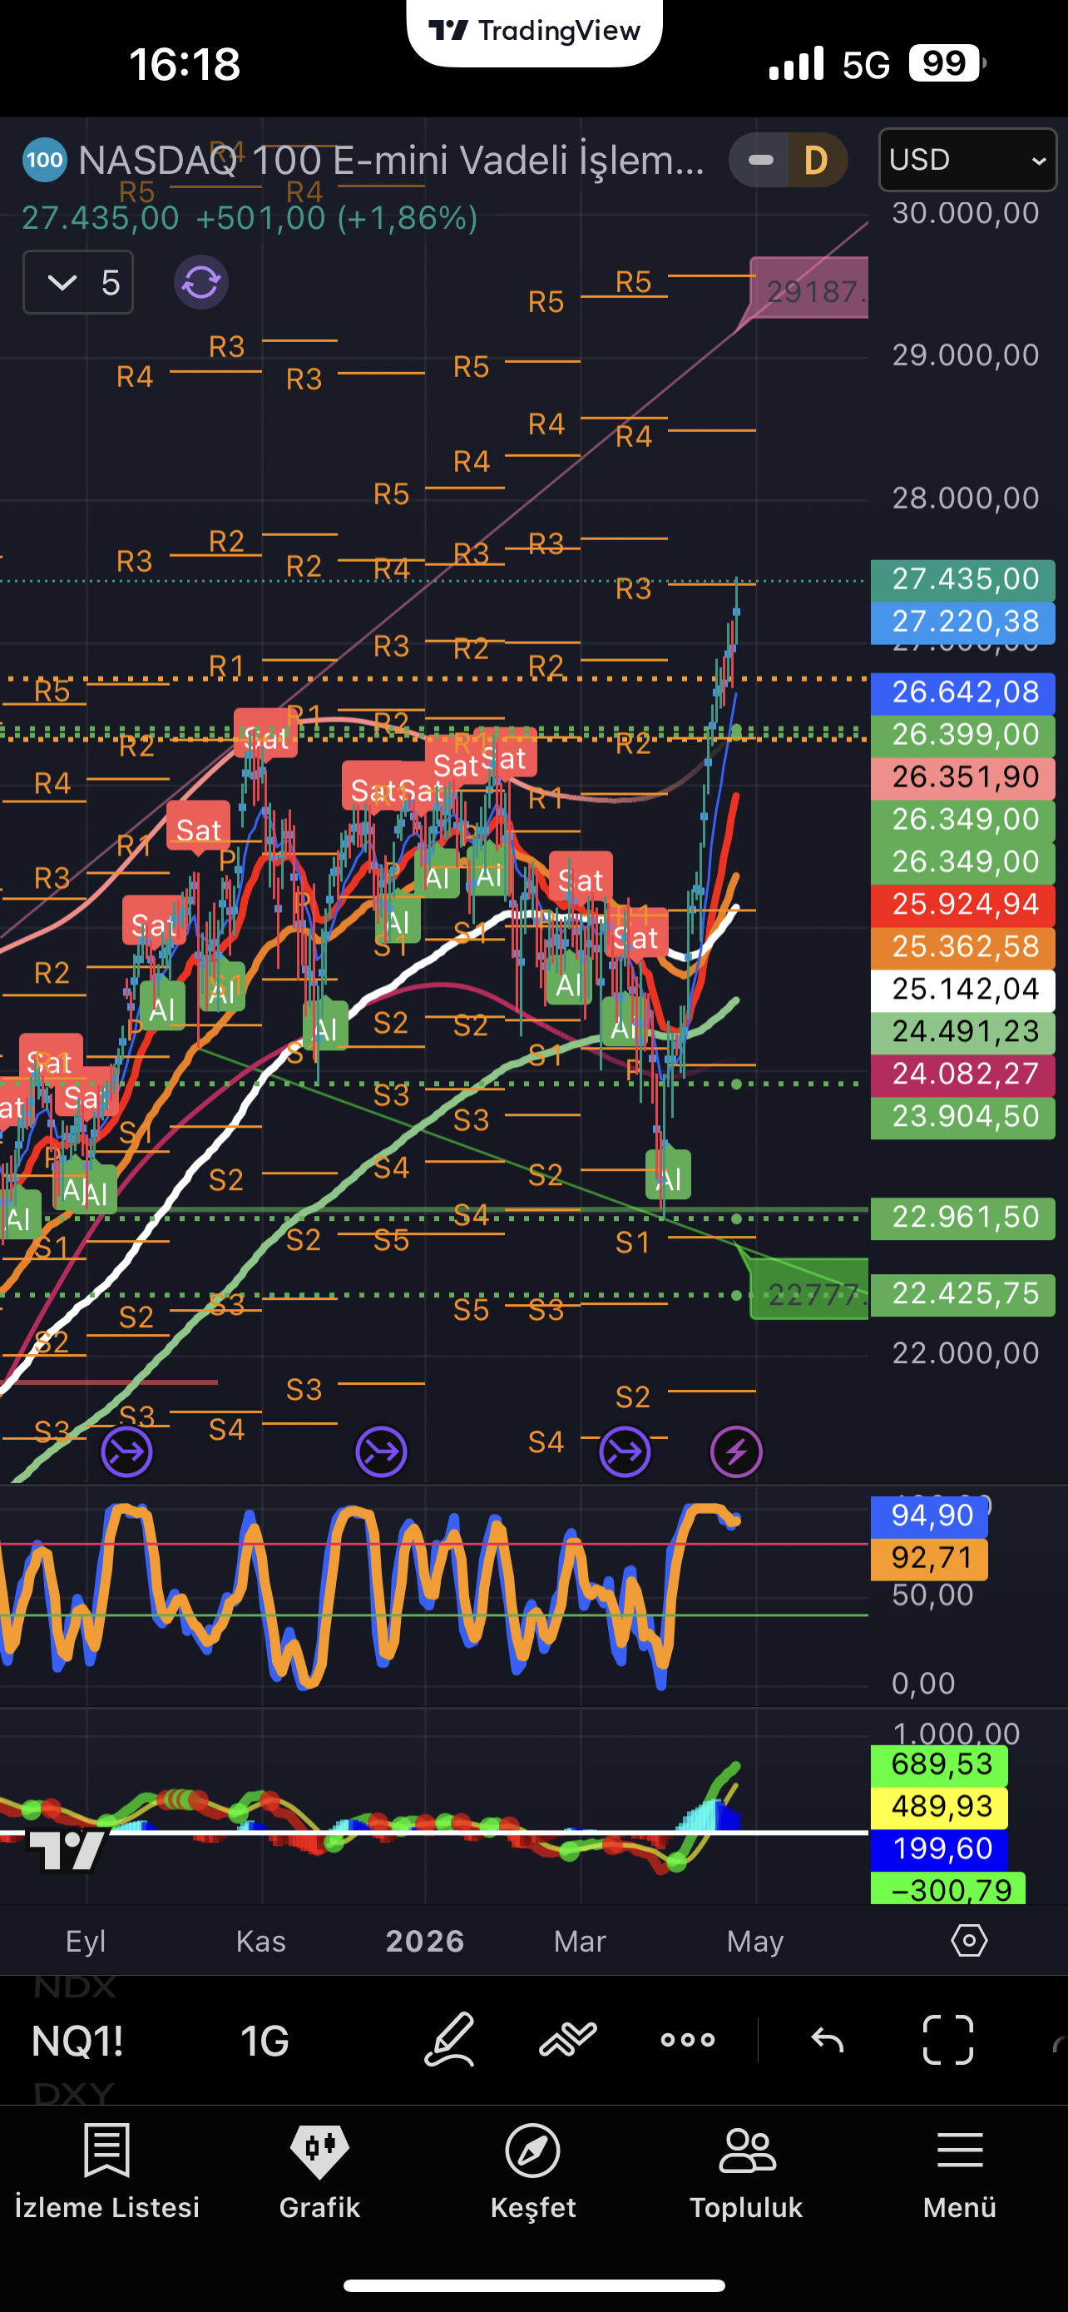Viewport: 1068px width, 2312px height.
Task: Toggle the delayed data D badge
Action: [x=815, y=161]
